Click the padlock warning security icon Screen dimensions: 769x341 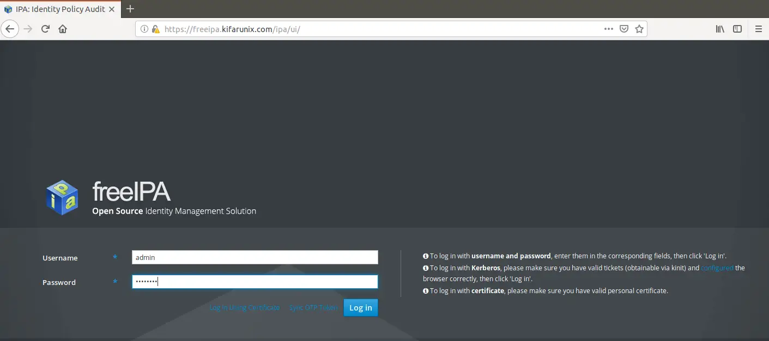(155, 29)
